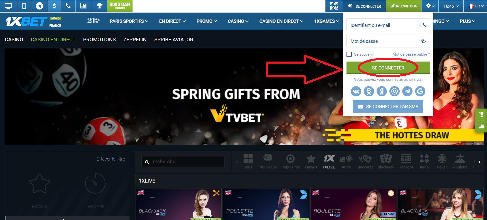Log in via VK icon
Screen dimensions: 487x220
tap(356, 91)
